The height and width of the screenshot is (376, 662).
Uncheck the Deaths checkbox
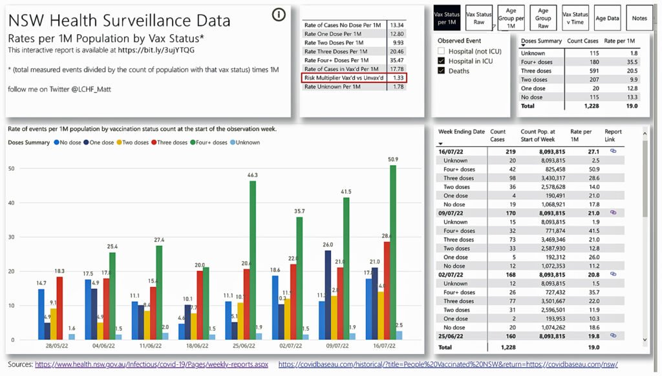[441, 71]
